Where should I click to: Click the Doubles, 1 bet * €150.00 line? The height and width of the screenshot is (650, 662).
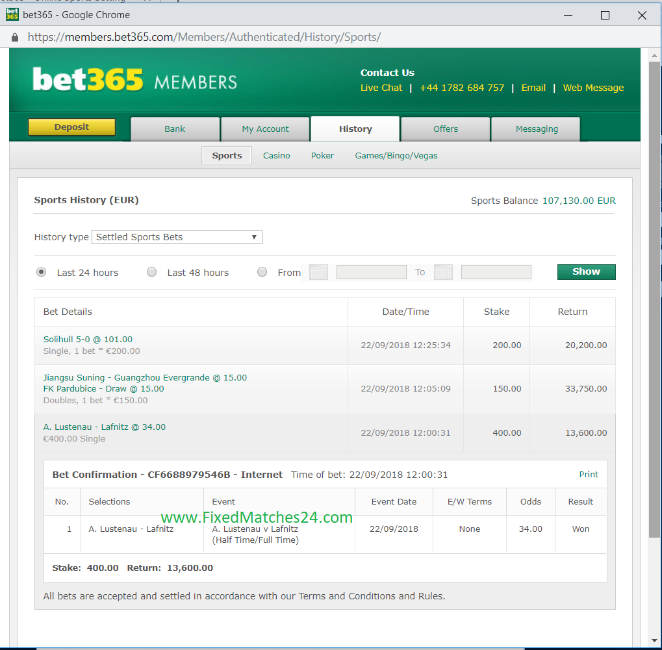point(95,401)
